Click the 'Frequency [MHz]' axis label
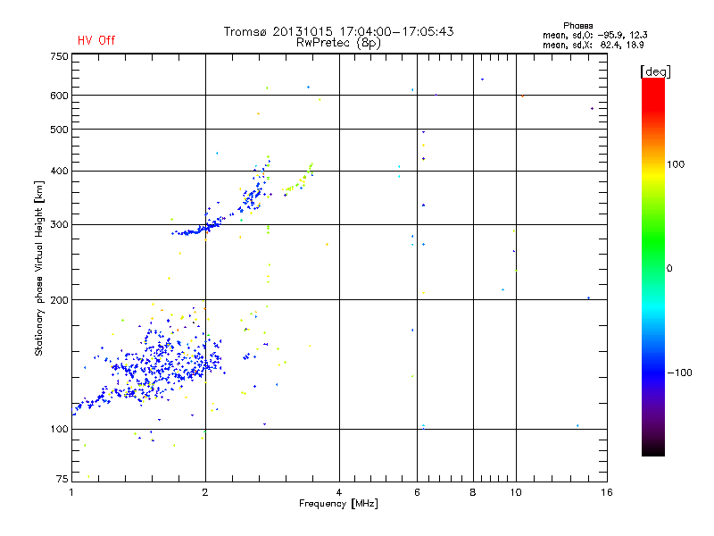714x536 pixels. click(338, 504)
